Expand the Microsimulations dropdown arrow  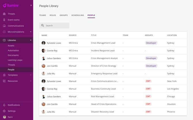(31, 32)
